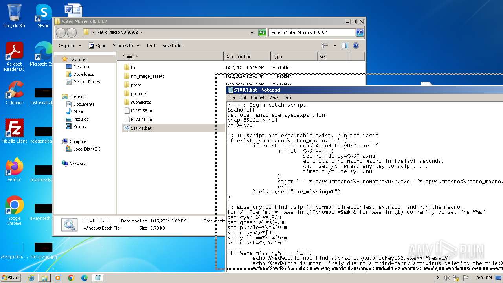Select the patterns folder
Viewport: 503px width, 283px height.
tap(139, 94)
